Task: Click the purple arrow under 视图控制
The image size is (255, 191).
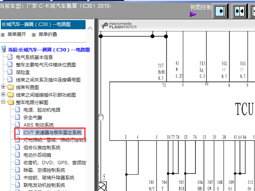Action: coord(193,14)
